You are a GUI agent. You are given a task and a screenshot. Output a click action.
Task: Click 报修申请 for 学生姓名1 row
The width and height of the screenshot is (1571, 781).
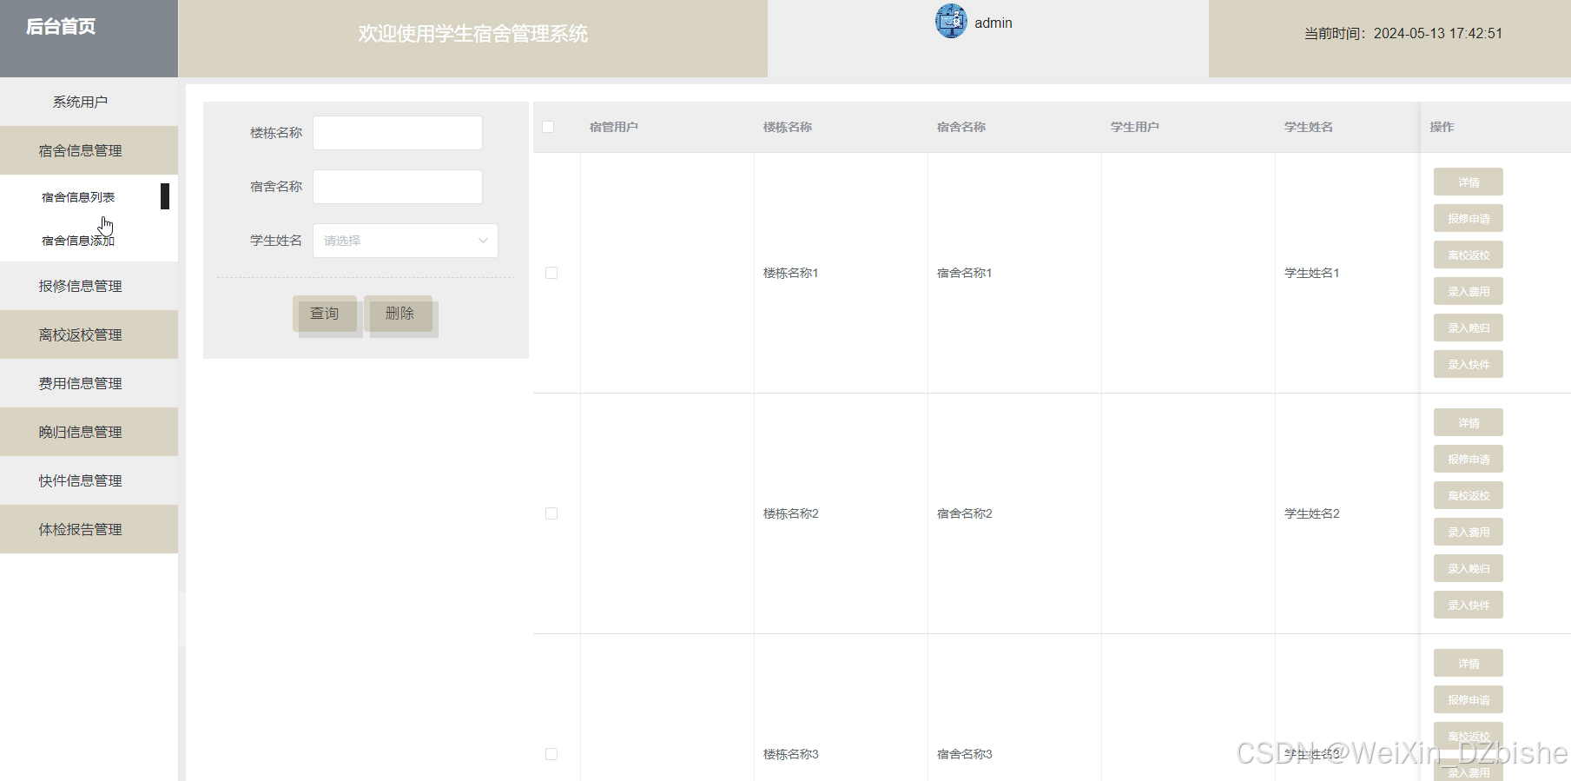[1469, 219]
